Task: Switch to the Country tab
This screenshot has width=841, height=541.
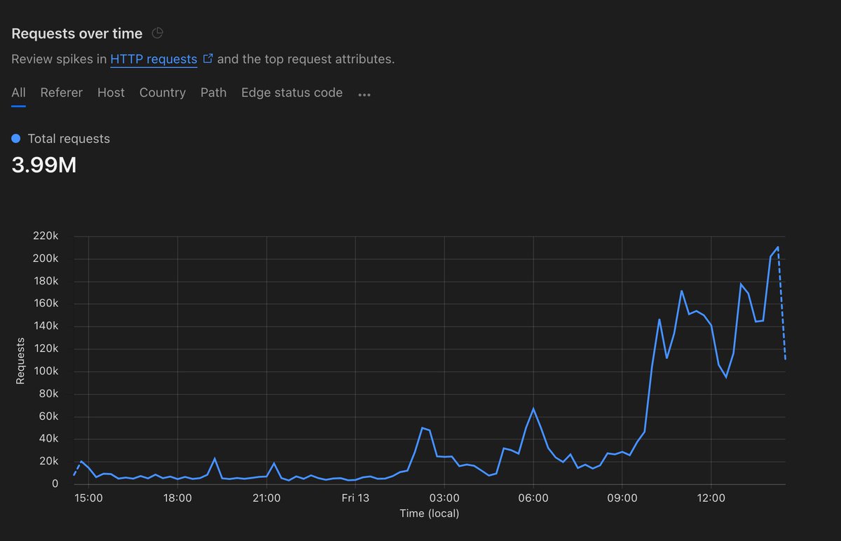Action: point(163,93)
